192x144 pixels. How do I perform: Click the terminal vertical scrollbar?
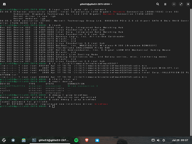tap(191, 72)
